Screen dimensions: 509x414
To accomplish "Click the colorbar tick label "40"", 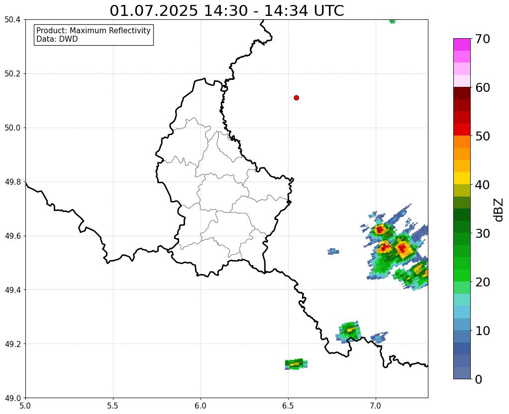I will [x=482, y=185].
